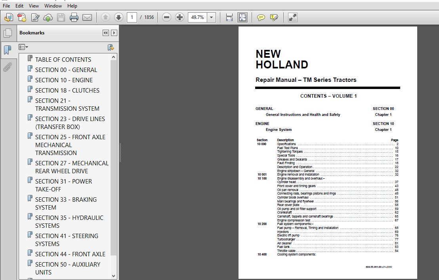Select SECTION 21 - TRANSMISSION SYSTEM bookmark
The image size is (439, 280).
click(x=67, y=104)
